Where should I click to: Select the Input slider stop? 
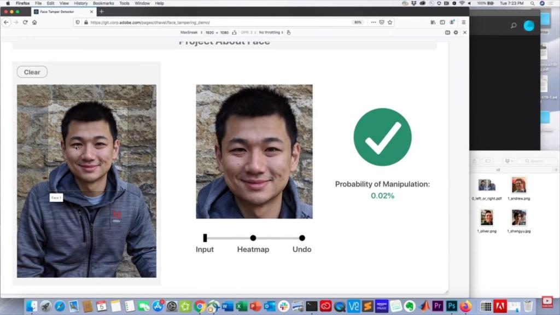[x=205, y=238]
